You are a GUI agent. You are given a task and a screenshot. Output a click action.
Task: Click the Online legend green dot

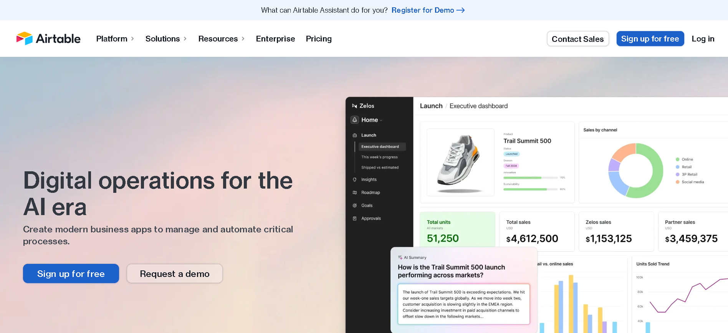tap(678, 159)
